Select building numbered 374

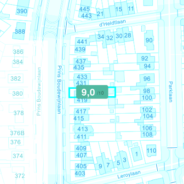click(x=18, y=156)
